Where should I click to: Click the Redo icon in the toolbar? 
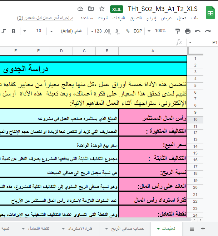pos(197,31)
